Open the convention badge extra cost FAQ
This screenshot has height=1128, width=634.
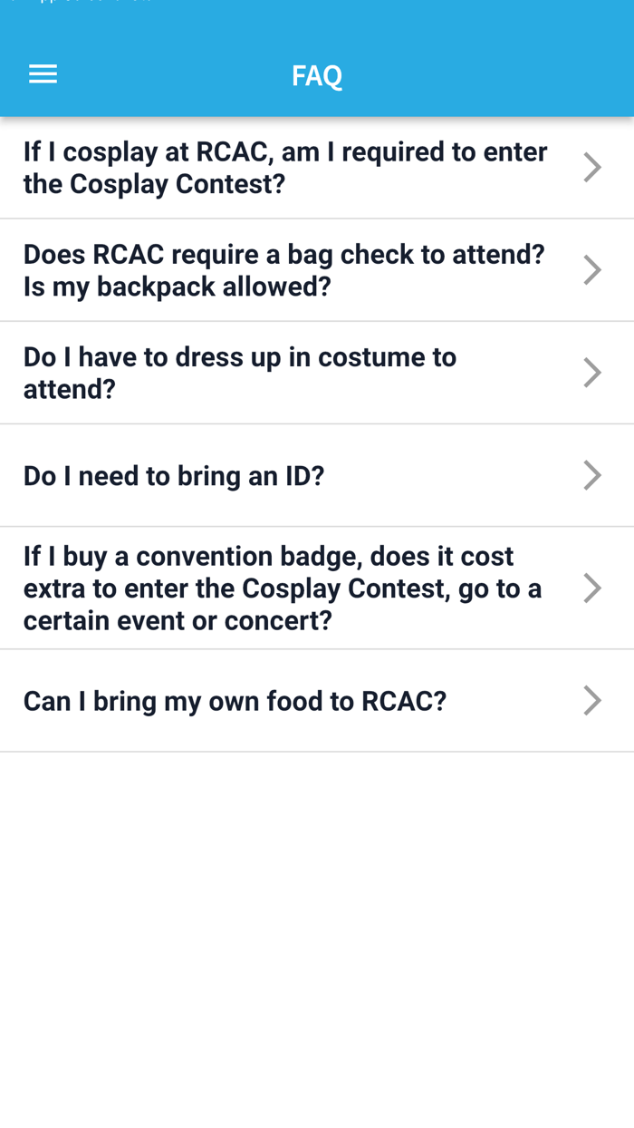(x=283, y=588)
